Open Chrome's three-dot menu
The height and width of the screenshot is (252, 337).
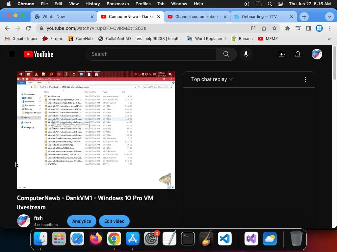(x=330, y=28)
